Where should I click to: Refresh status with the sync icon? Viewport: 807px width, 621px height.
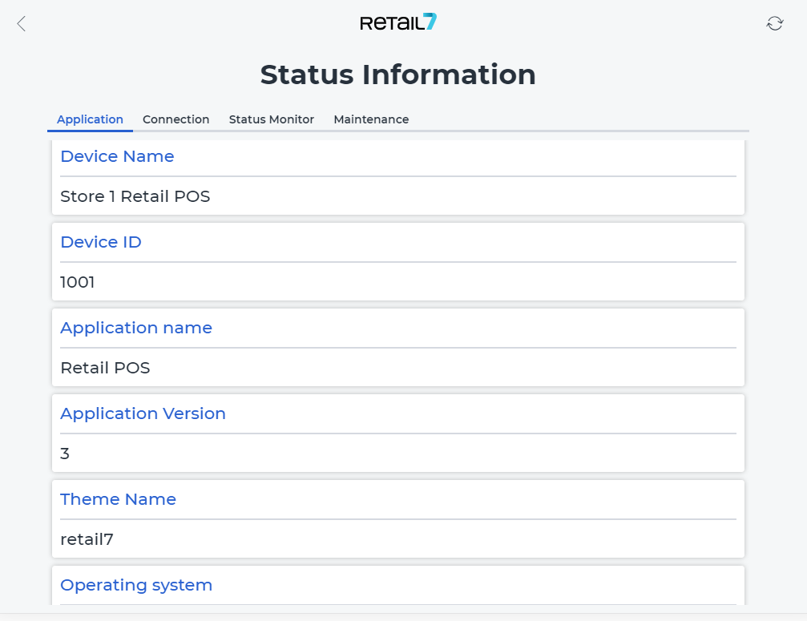(x=775, y=23)
